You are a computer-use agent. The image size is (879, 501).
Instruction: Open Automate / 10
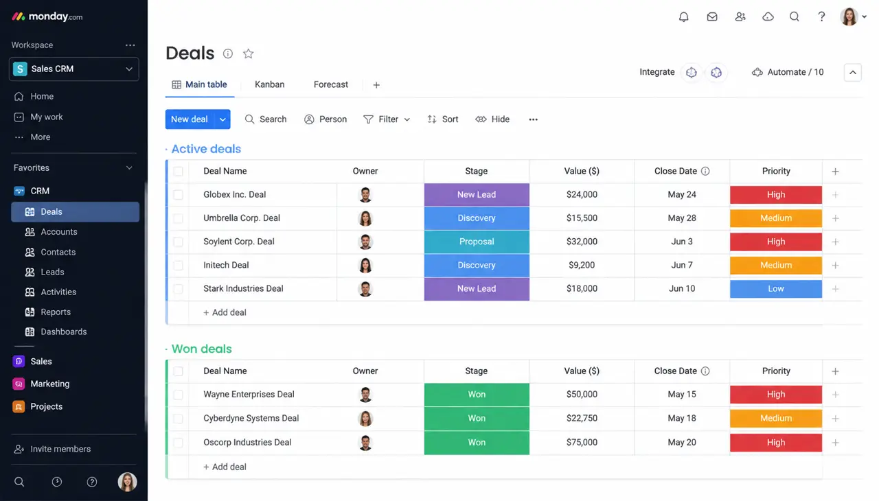pos(788,72)
